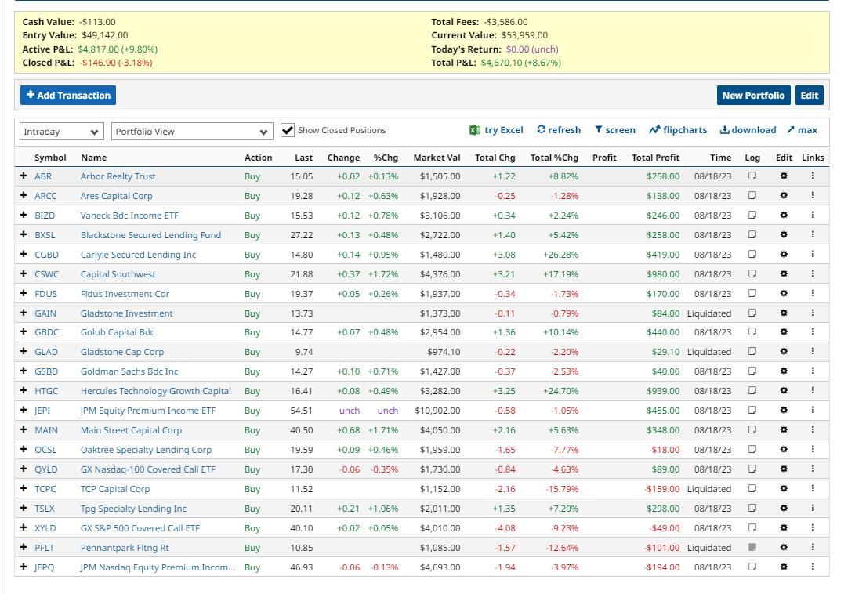Open links menu for TSLX row
866x594 pixels.
[x=813, y=508]
